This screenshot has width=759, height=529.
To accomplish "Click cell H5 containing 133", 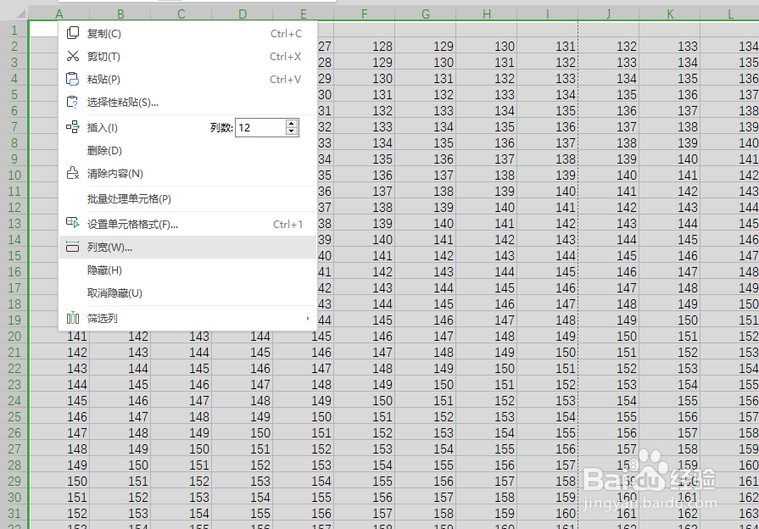I will (487, 95).
